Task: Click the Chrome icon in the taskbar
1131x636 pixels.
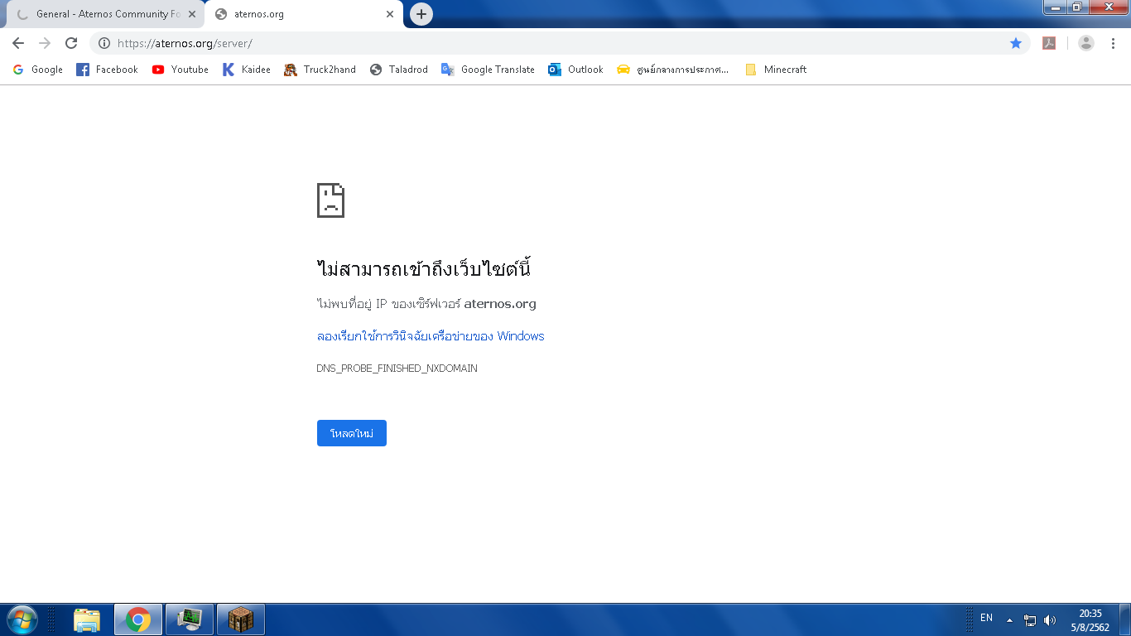Action: [x=138, y=619]
